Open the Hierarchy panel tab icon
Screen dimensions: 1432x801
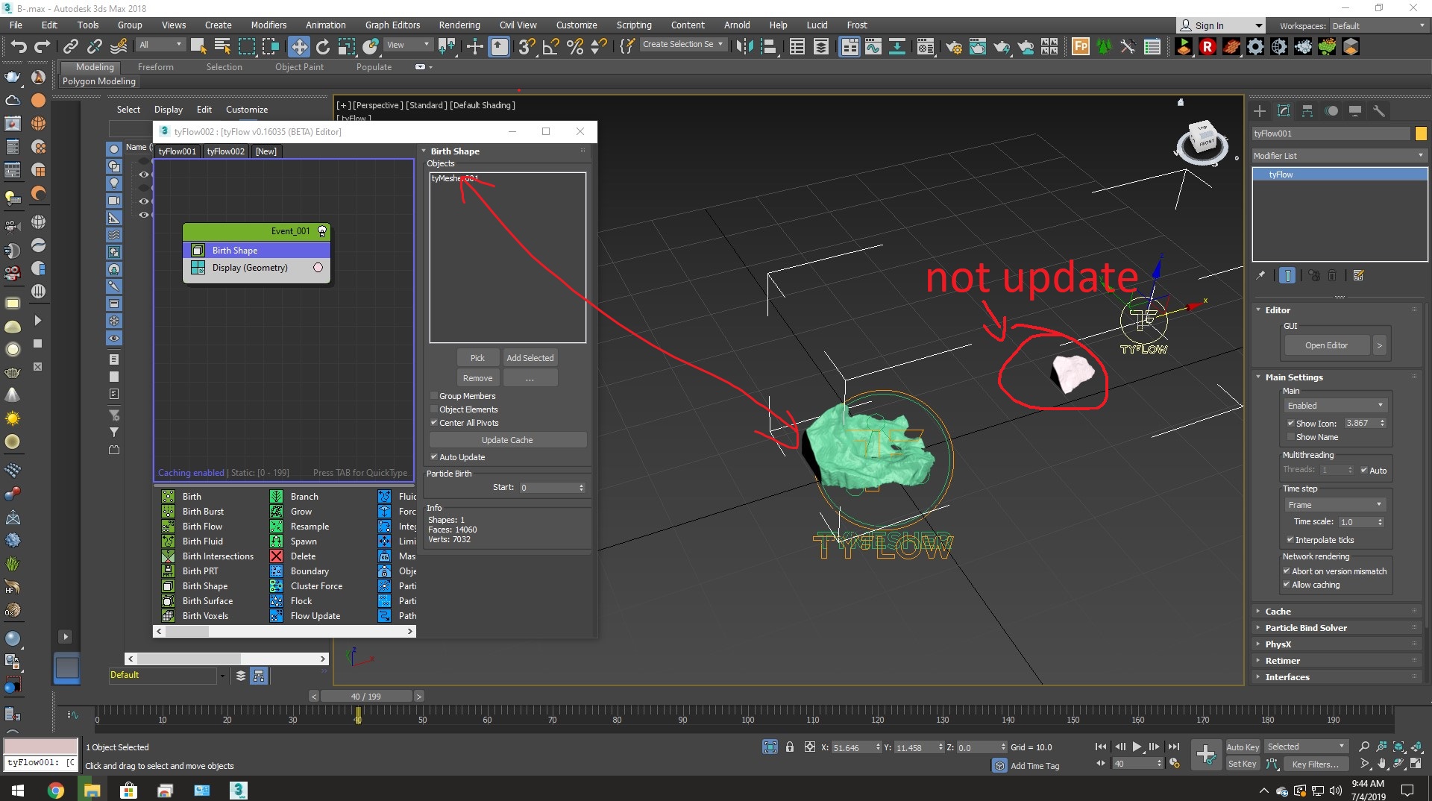point(1307,111)
